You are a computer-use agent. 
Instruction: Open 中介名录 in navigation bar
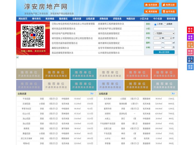(x=158, y=19)
